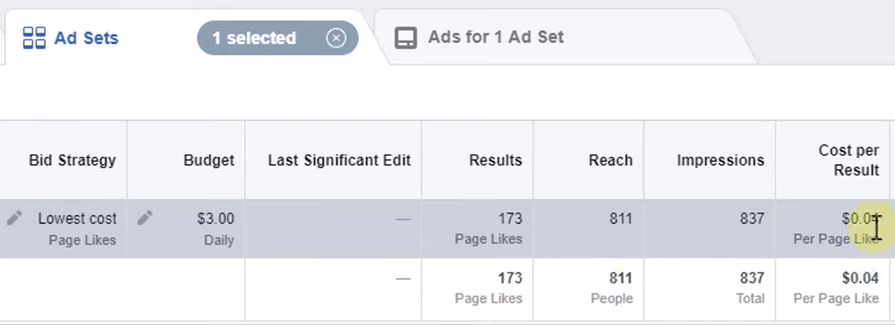Sort by Reach column header
895x325 pixels.
coord(610,161)
